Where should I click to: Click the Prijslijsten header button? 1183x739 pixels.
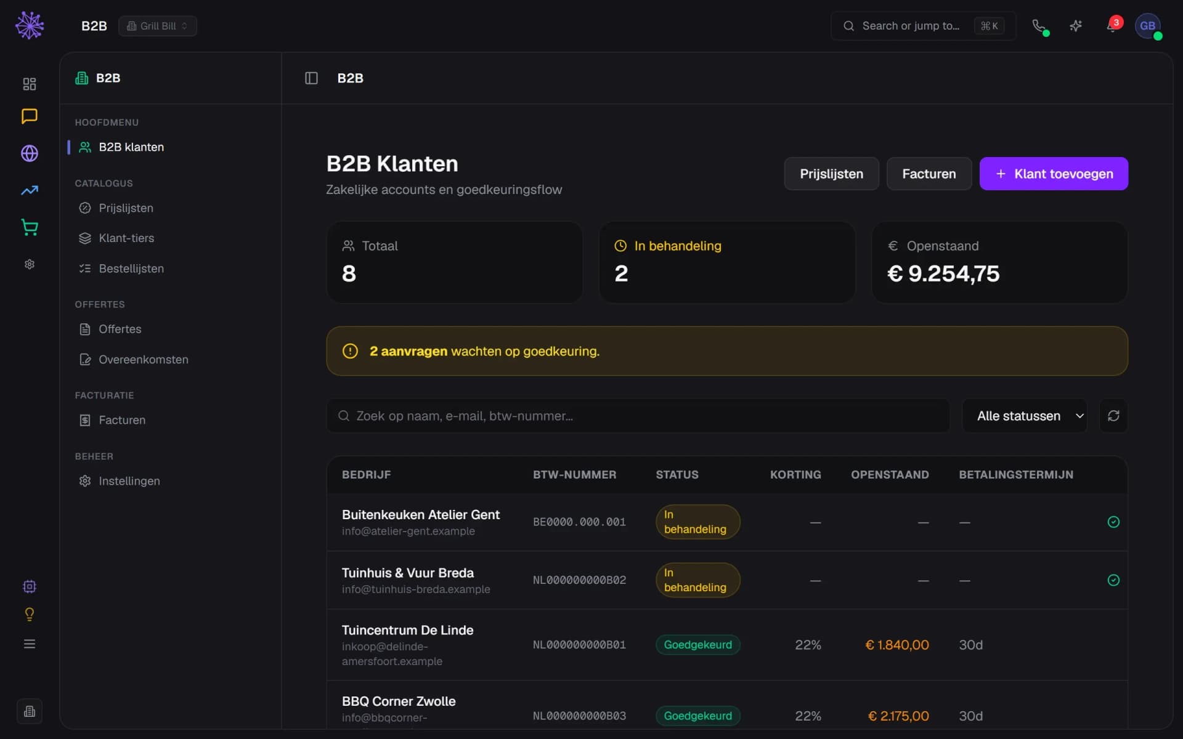[831, 174]
